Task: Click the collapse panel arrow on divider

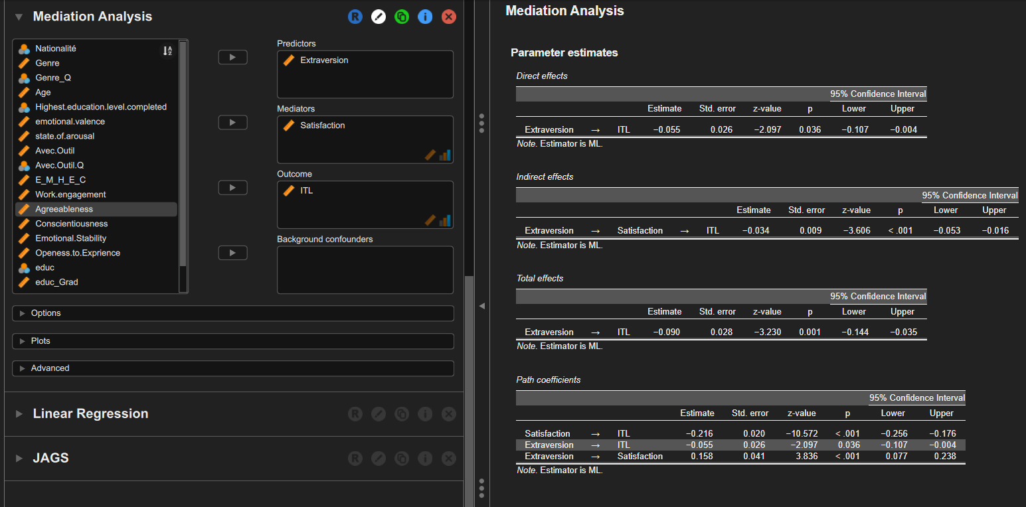Action: (482, 306)
